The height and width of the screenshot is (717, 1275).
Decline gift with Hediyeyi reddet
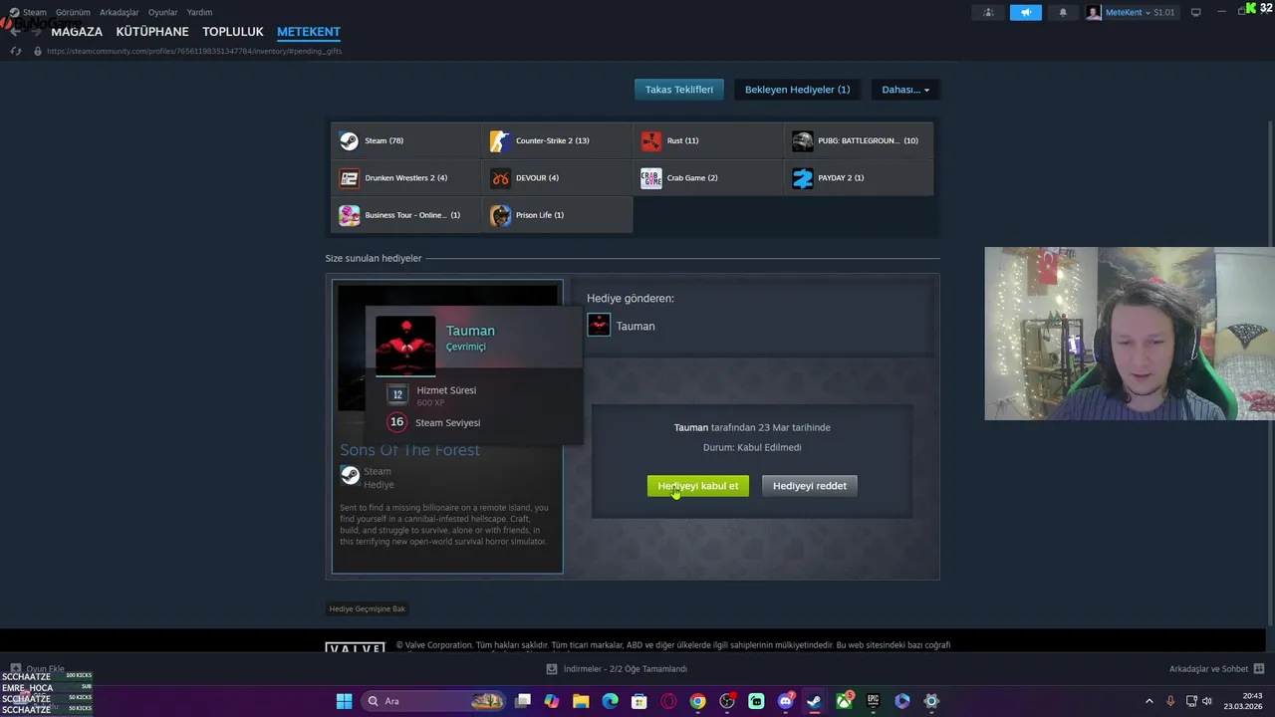[x=810, y=486]
